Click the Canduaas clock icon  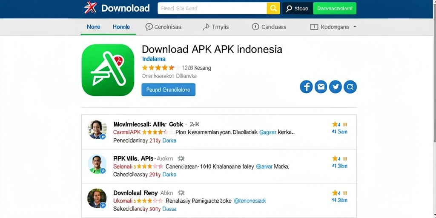coord(255,27)
